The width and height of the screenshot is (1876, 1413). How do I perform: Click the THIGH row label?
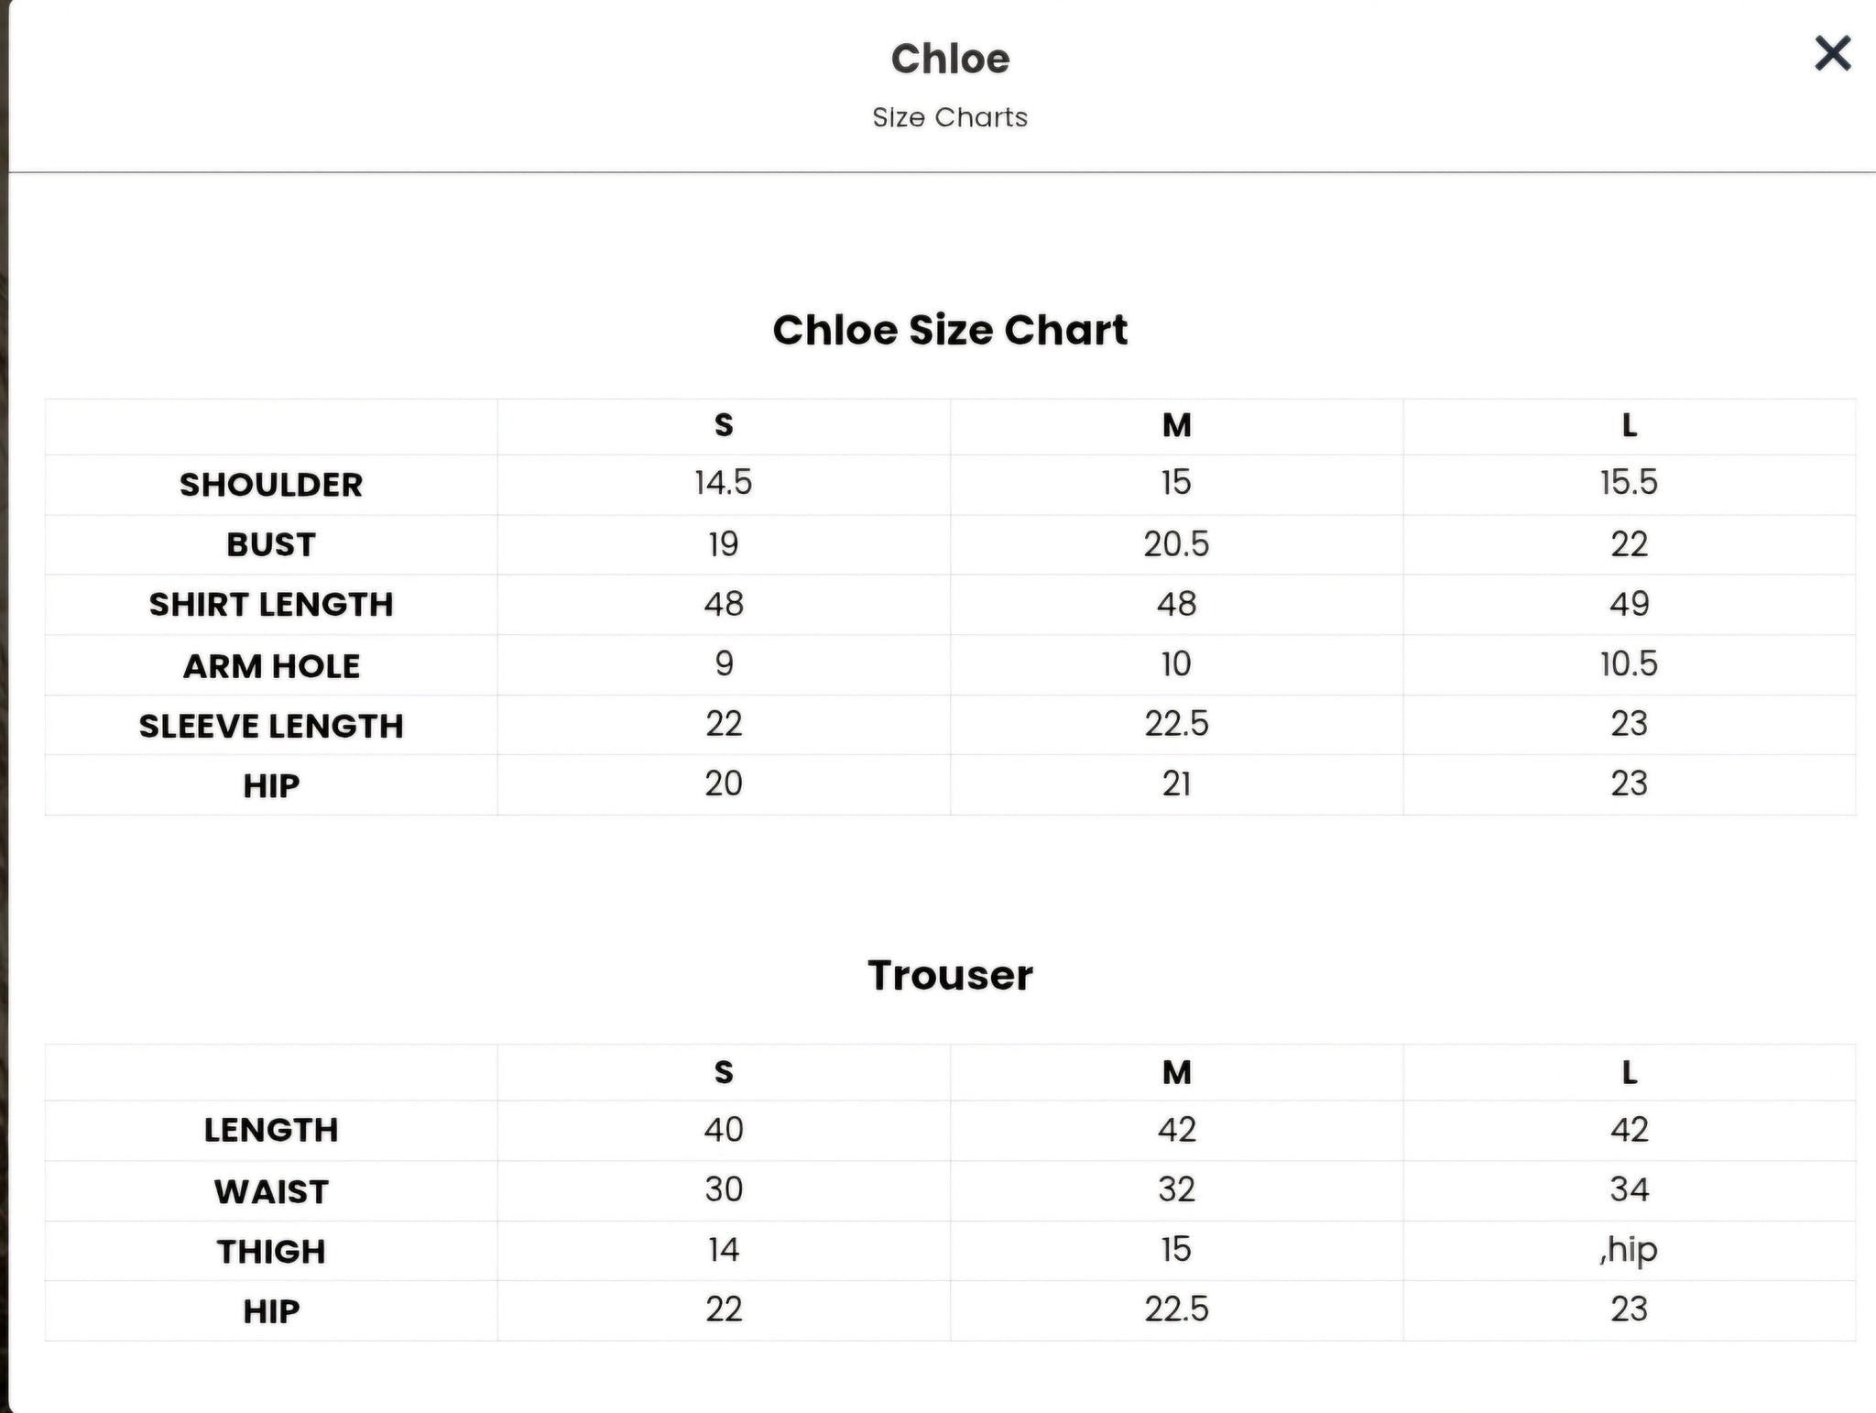point(271,1252)
